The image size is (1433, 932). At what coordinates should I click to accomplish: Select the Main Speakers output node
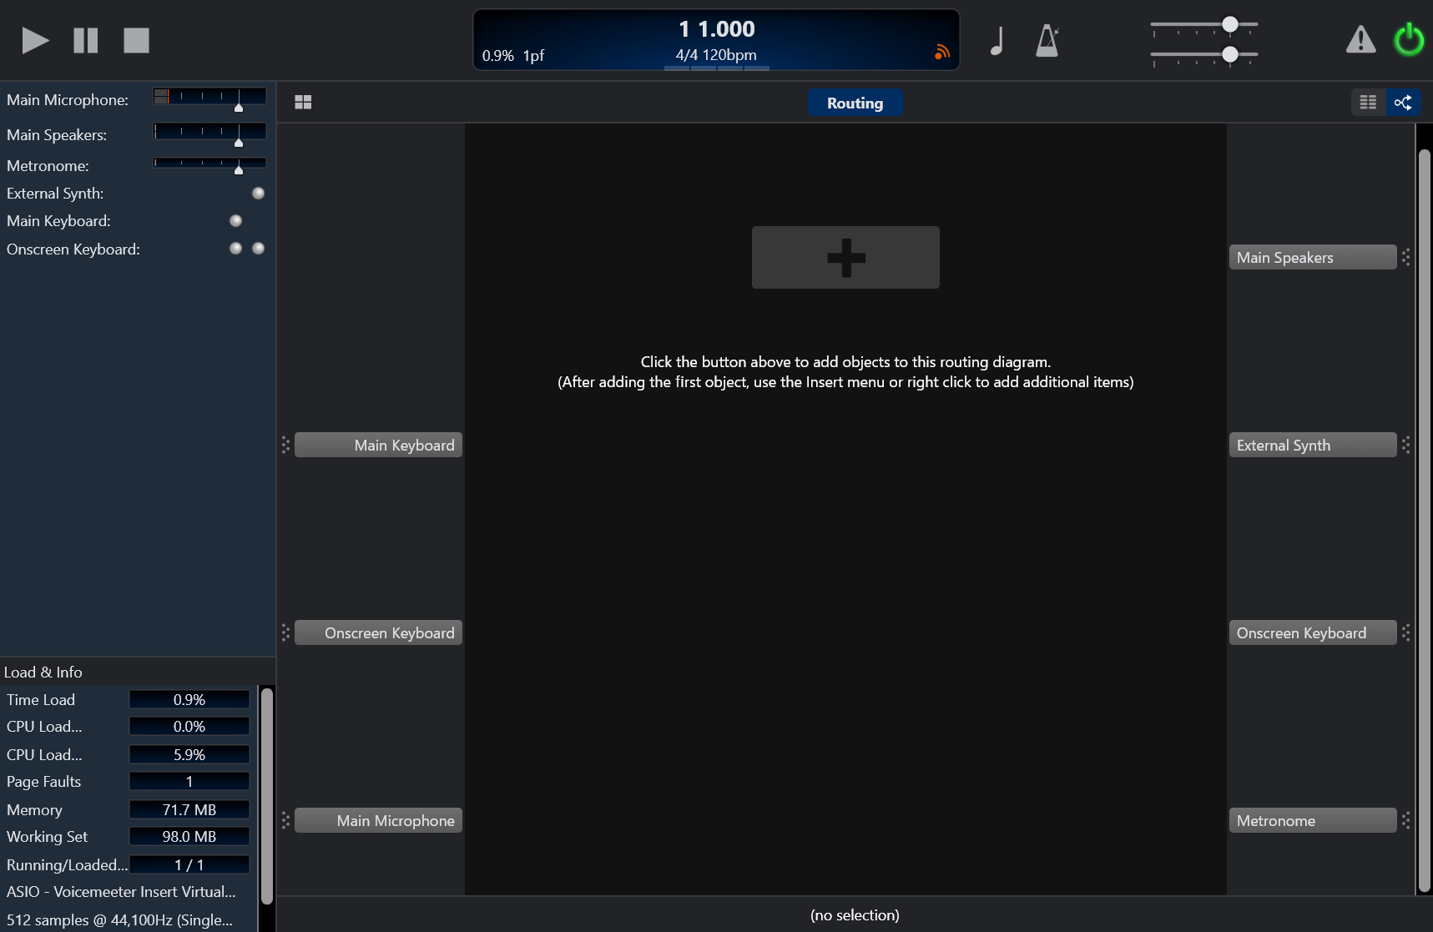pyautogui.click(x=1312, y=257)
